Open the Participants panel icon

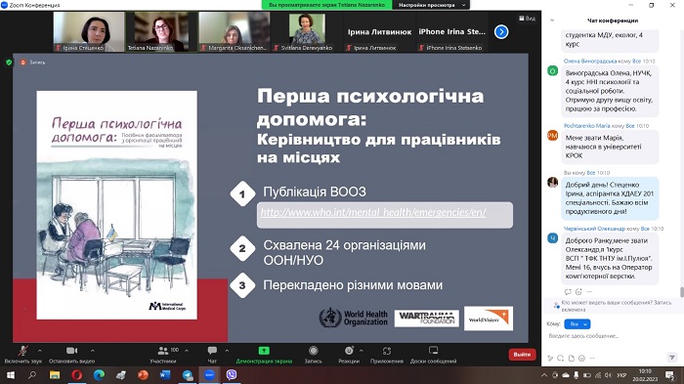(x=163, y=351)
